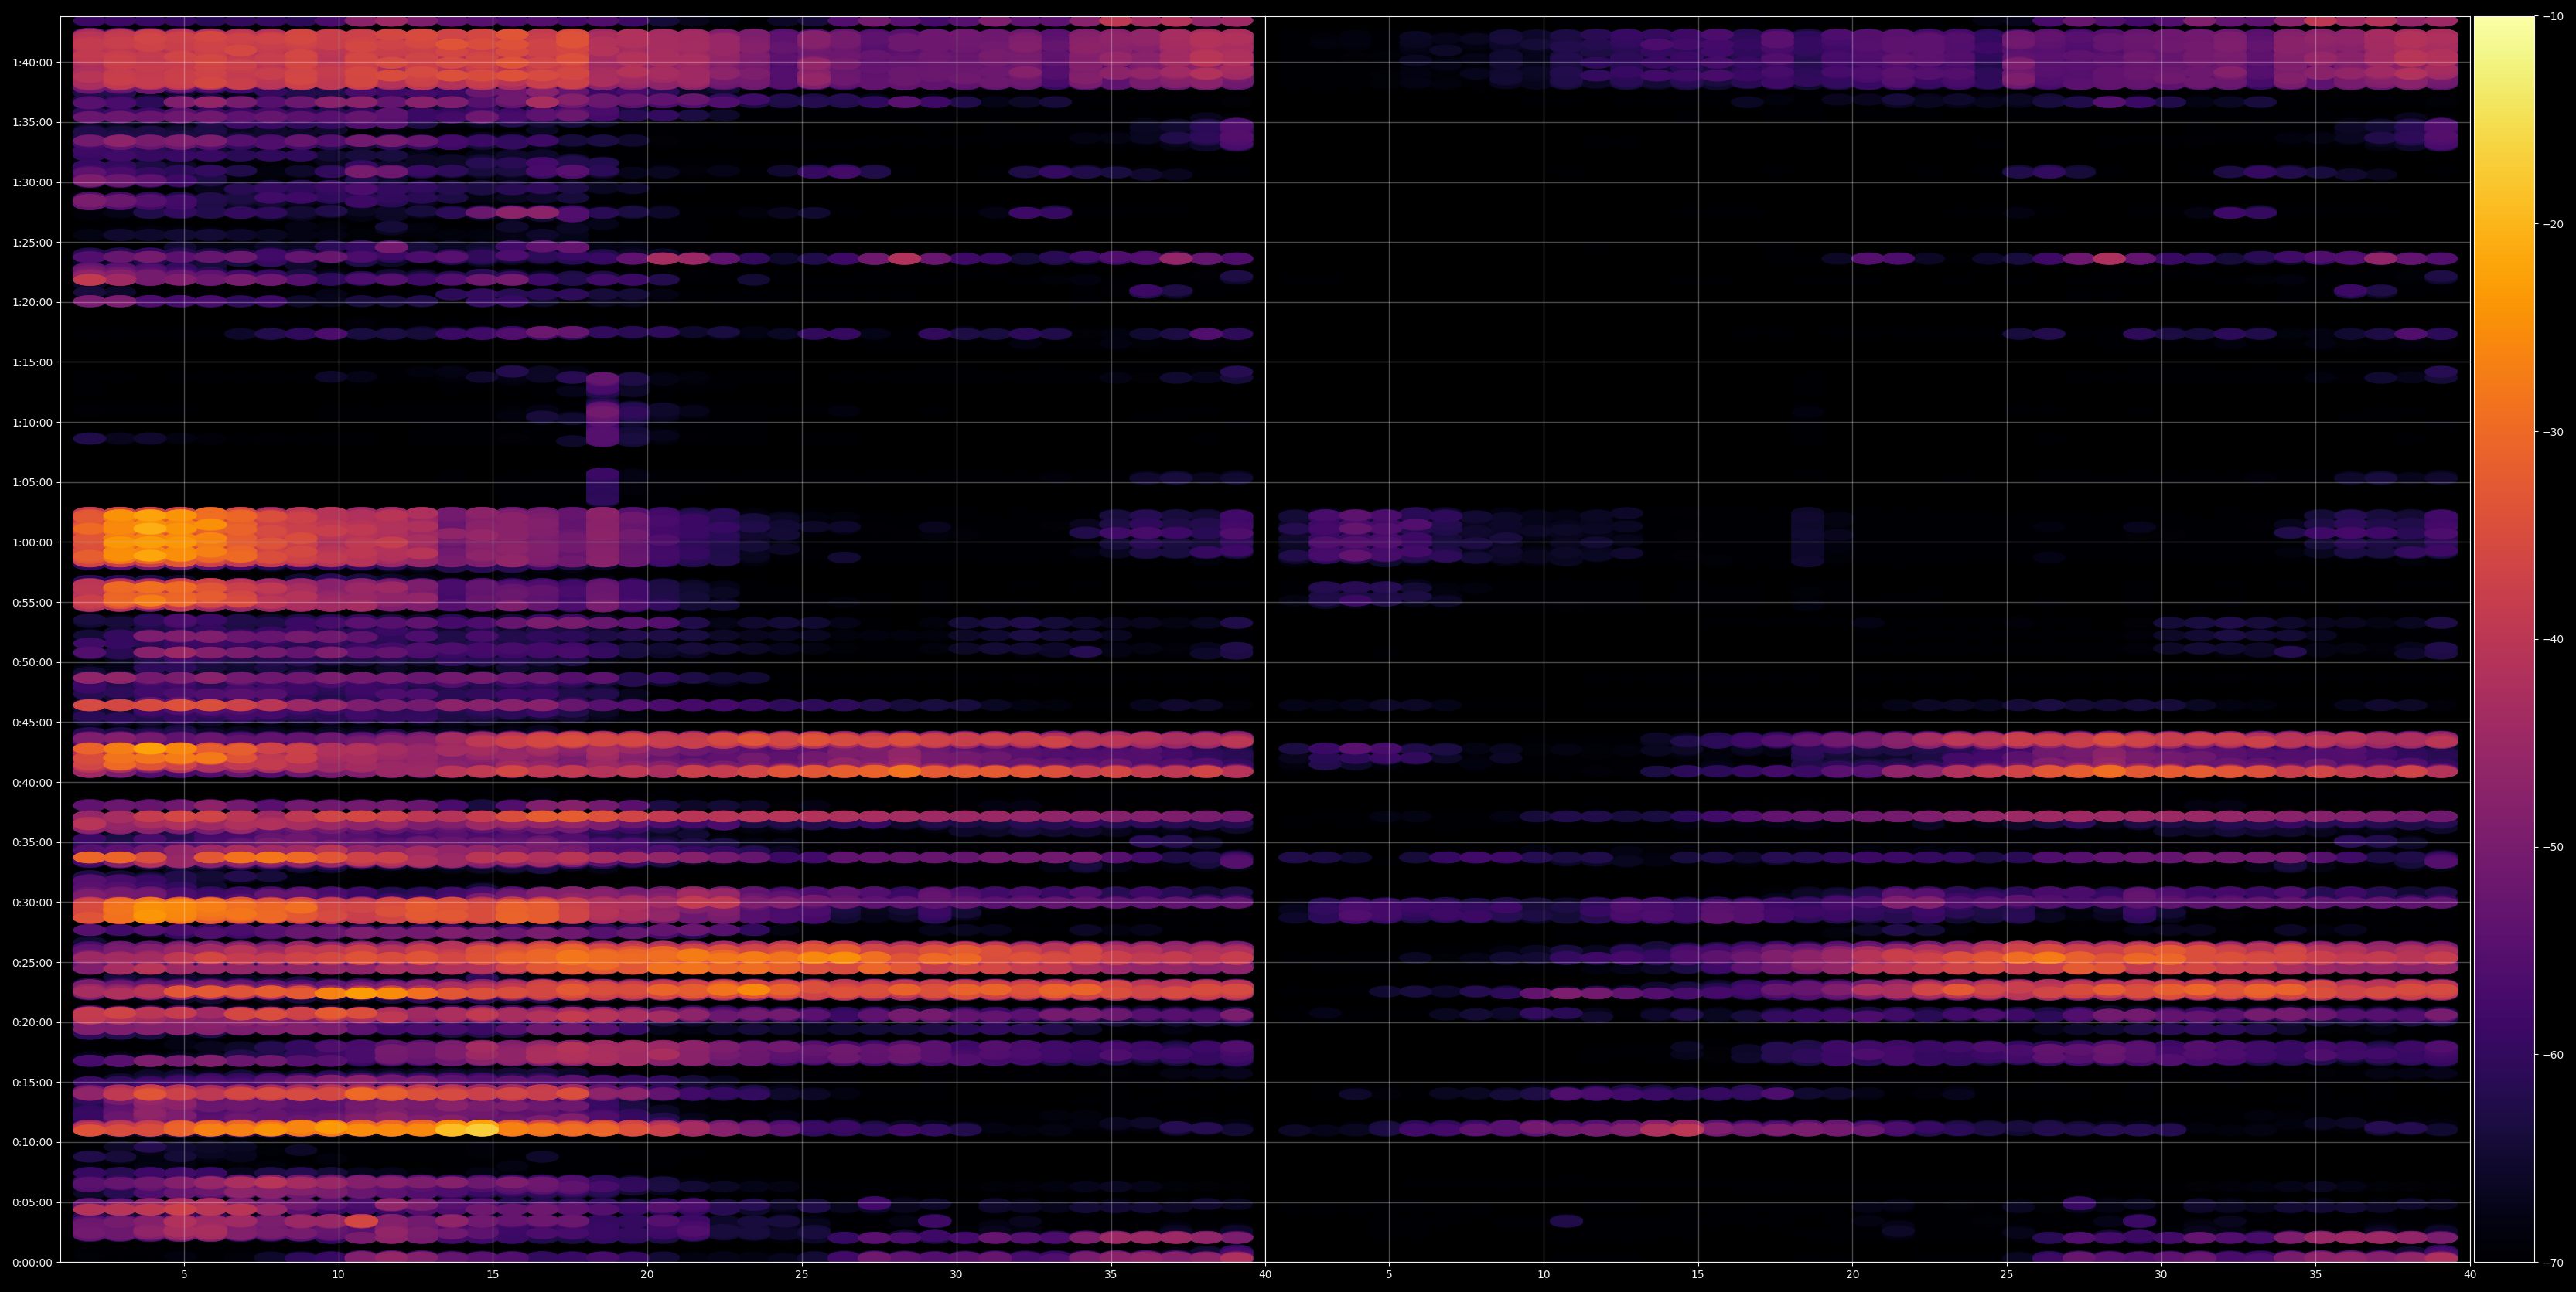This screenshot has width=2576, height=1292.
Task: Click the −50 colorbar tick label
Action: pyautogui.click(x=2553, y=848)
